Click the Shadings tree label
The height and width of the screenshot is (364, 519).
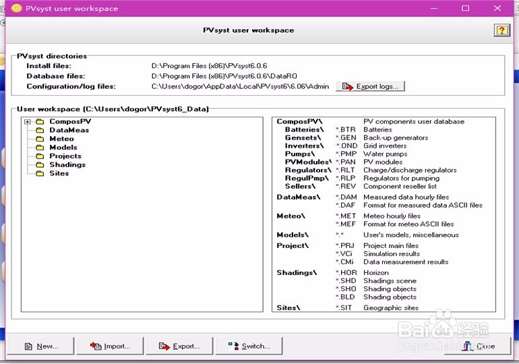tap(67, 164)
